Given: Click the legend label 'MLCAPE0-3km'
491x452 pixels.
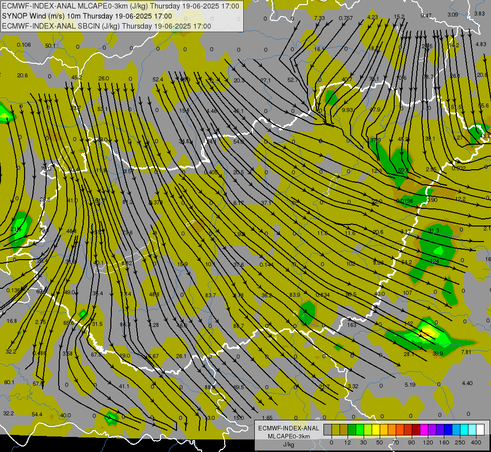Looking at the screenshot, I should pos(288,436).
